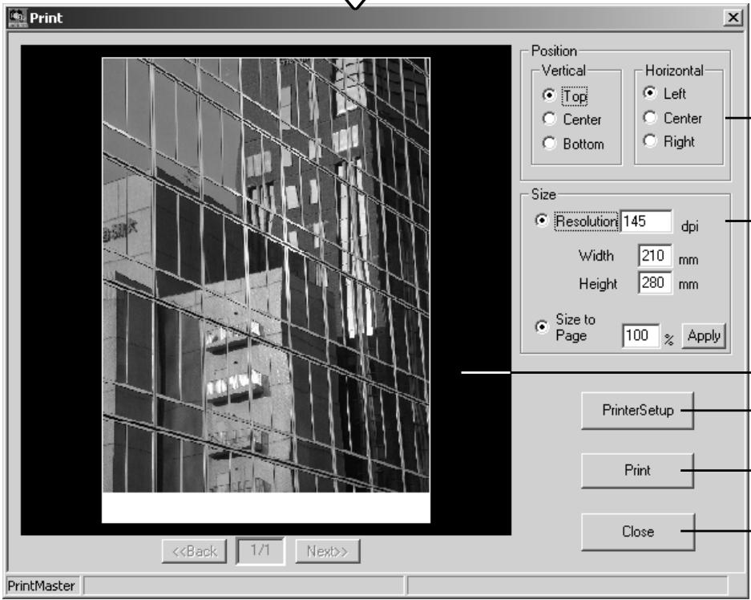Enable the Size to Page option
751x600 pixels.
pos(541,326)
